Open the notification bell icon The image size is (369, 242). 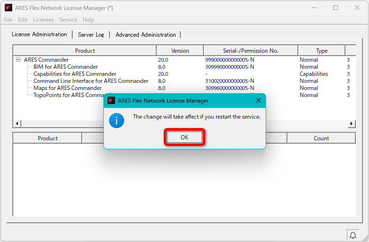pos(353,235)
